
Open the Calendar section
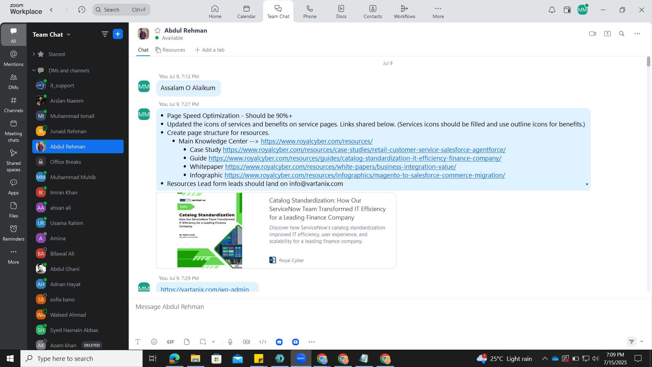point(247,12)
